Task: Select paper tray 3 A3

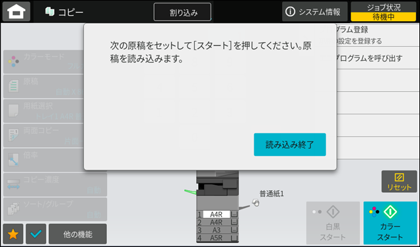Action: pos(217,230)
